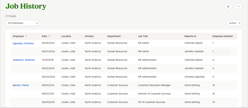Select the date 06/01/2015

[x=48, y=94]
